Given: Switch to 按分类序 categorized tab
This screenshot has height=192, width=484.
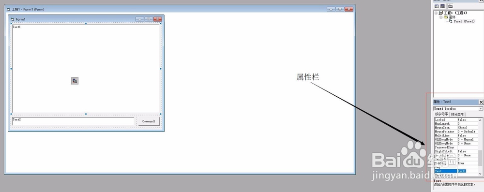Looking at the screenshot, I should [x=457, y=114].
